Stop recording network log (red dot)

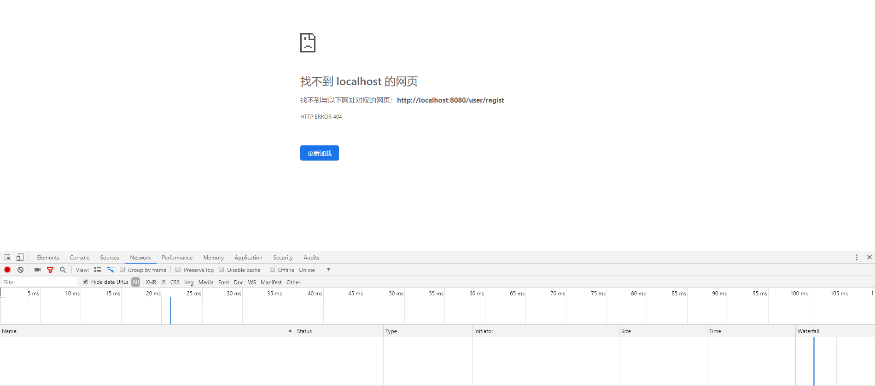click(x=7, y=270)
